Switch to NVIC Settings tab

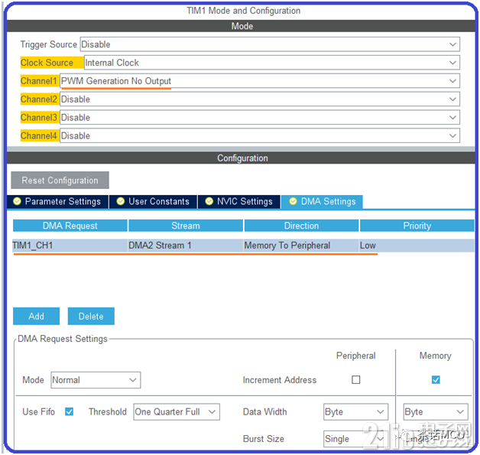pyautogui.click(x=239, y=201)
